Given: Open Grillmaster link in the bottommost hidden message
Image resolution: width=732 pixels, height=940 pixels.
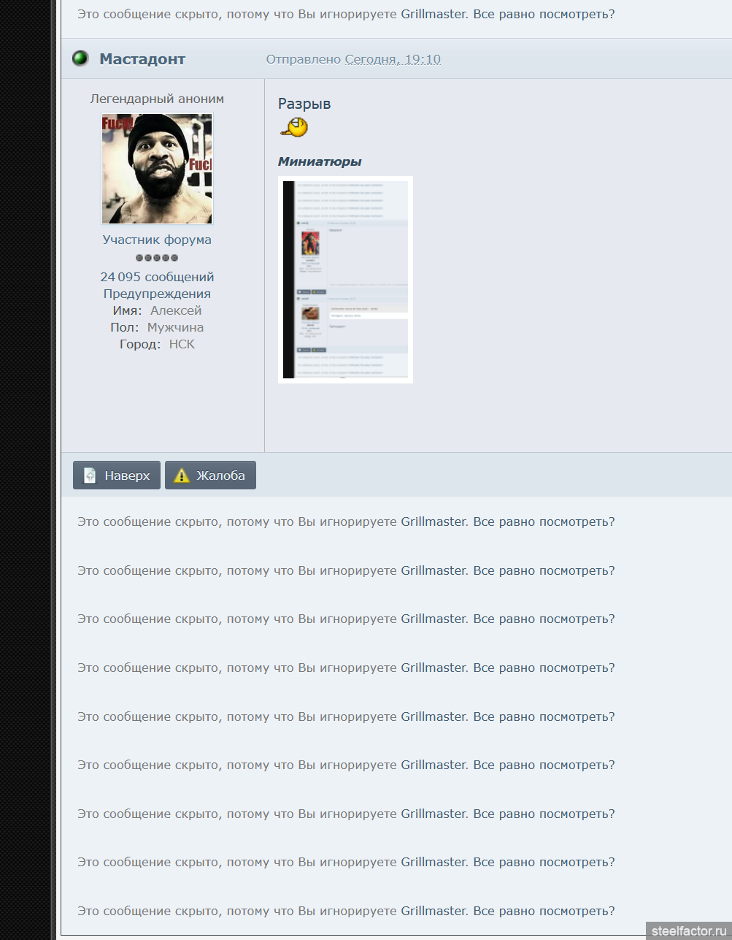Looking at the screenshot, I should (x=434, y=911).
